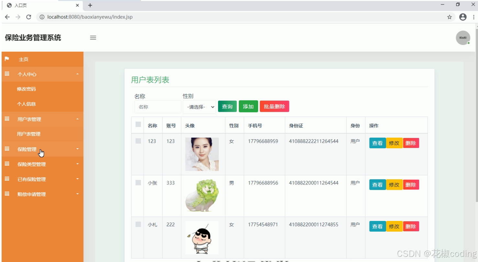Open the 性别 -请选择- dropdown
The height and width of the screenshot is (262, 478).
point(199,106)
